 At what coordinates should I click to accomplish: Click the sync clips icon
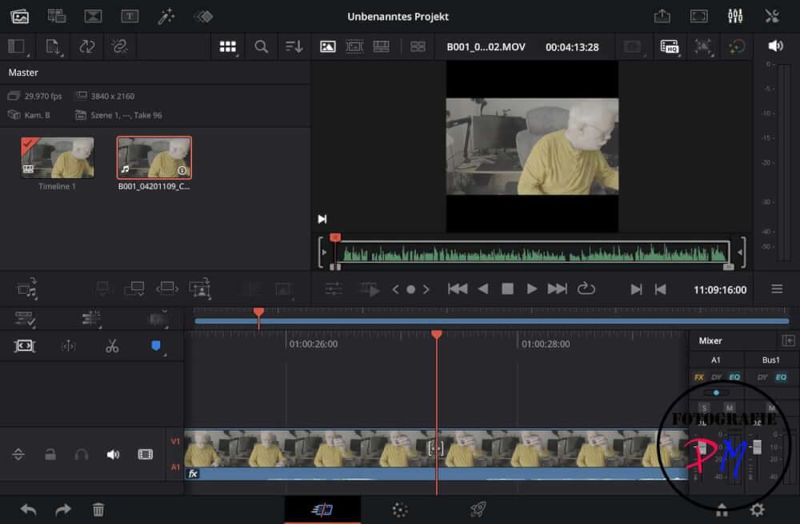click(x=86, y=47)
